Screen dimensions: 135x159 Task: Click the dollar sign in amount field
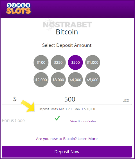[15, 99]
